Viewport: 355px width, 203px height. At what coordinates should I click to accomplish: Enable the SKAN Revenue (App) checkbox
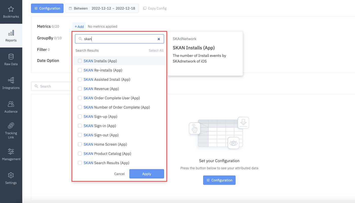[x=80, y=89]
